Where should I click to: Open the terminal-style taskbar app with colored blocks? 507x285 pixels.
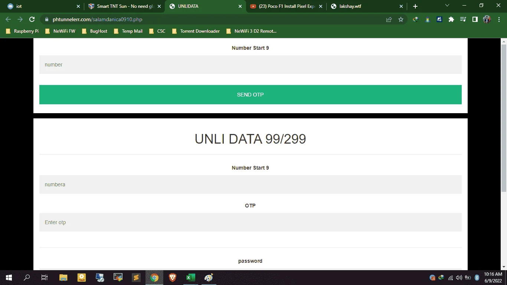(x=118, y=278)
